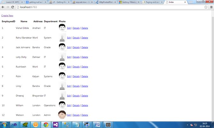
Task: Edit the Vishal Gilbile record
Action: (69, 28)
